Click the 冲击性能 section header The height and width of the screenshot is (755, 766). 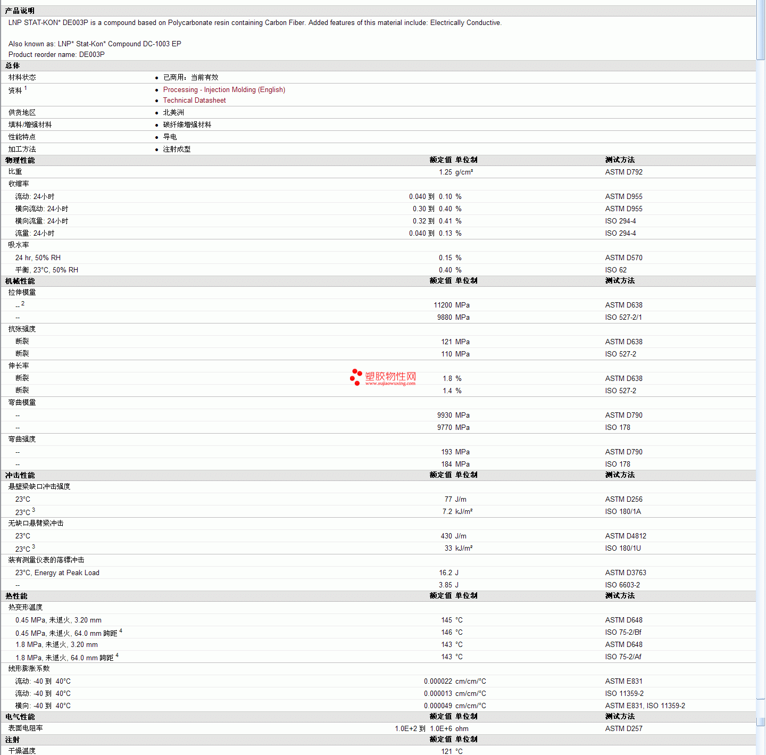coord(20,475)
